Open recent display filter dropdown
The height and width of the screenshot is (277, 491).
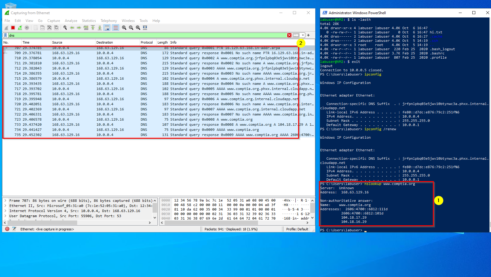coord(303,35)
